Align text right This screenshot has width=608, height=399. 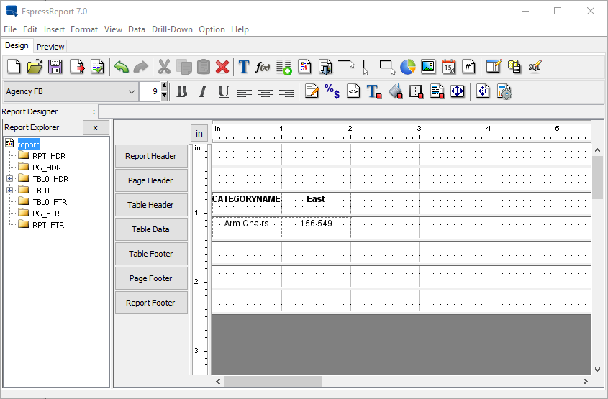pyautogui.click(x=286, y=91)
